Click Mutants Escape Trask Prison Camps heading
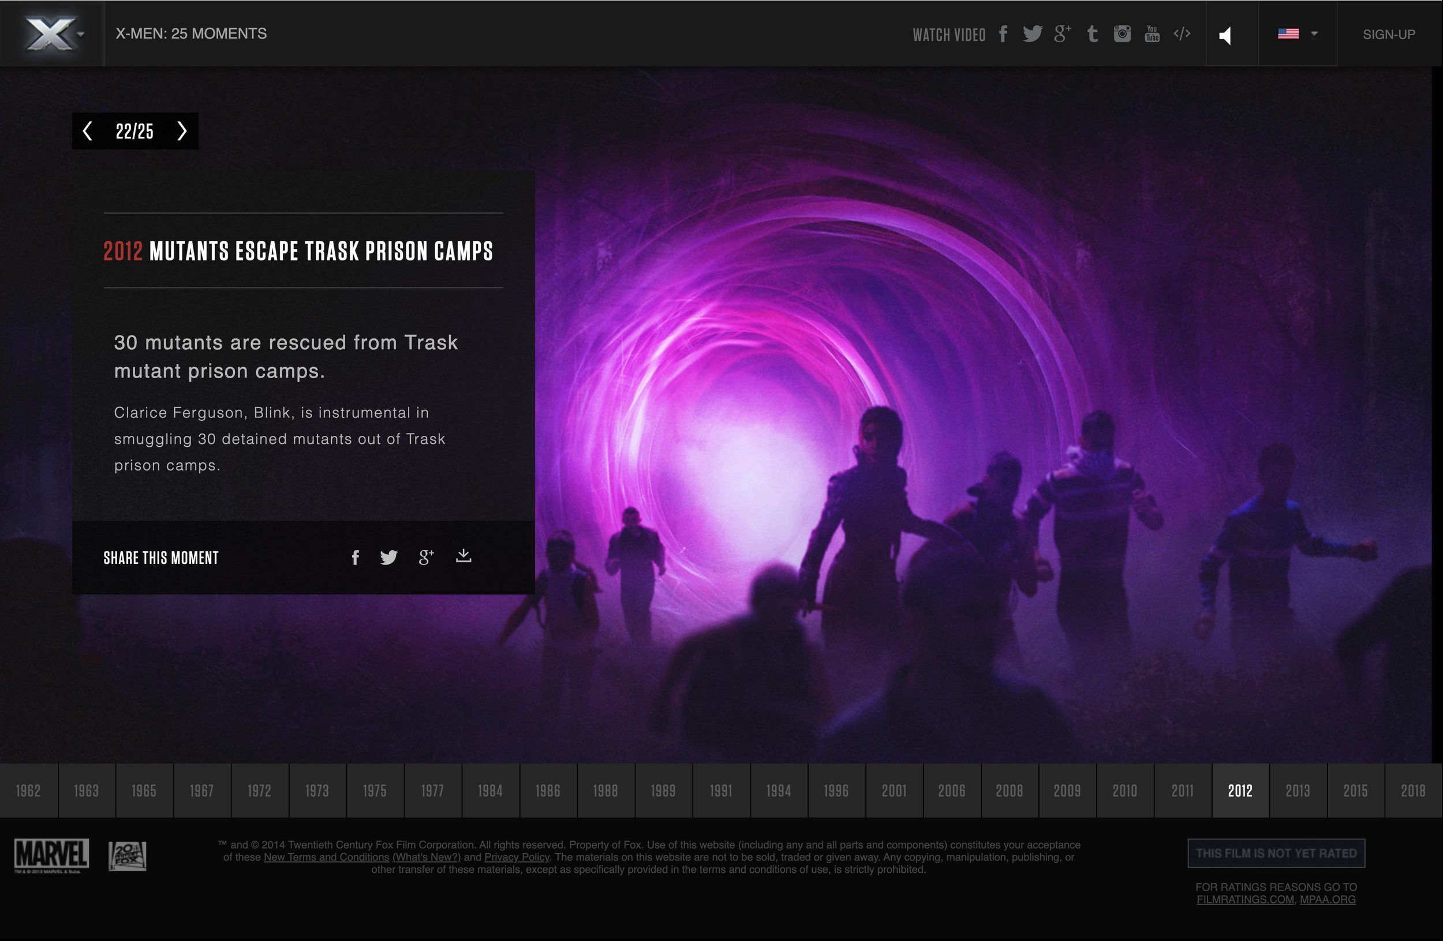This screenshot has height=941, width=1443. (x=298, y=251)
